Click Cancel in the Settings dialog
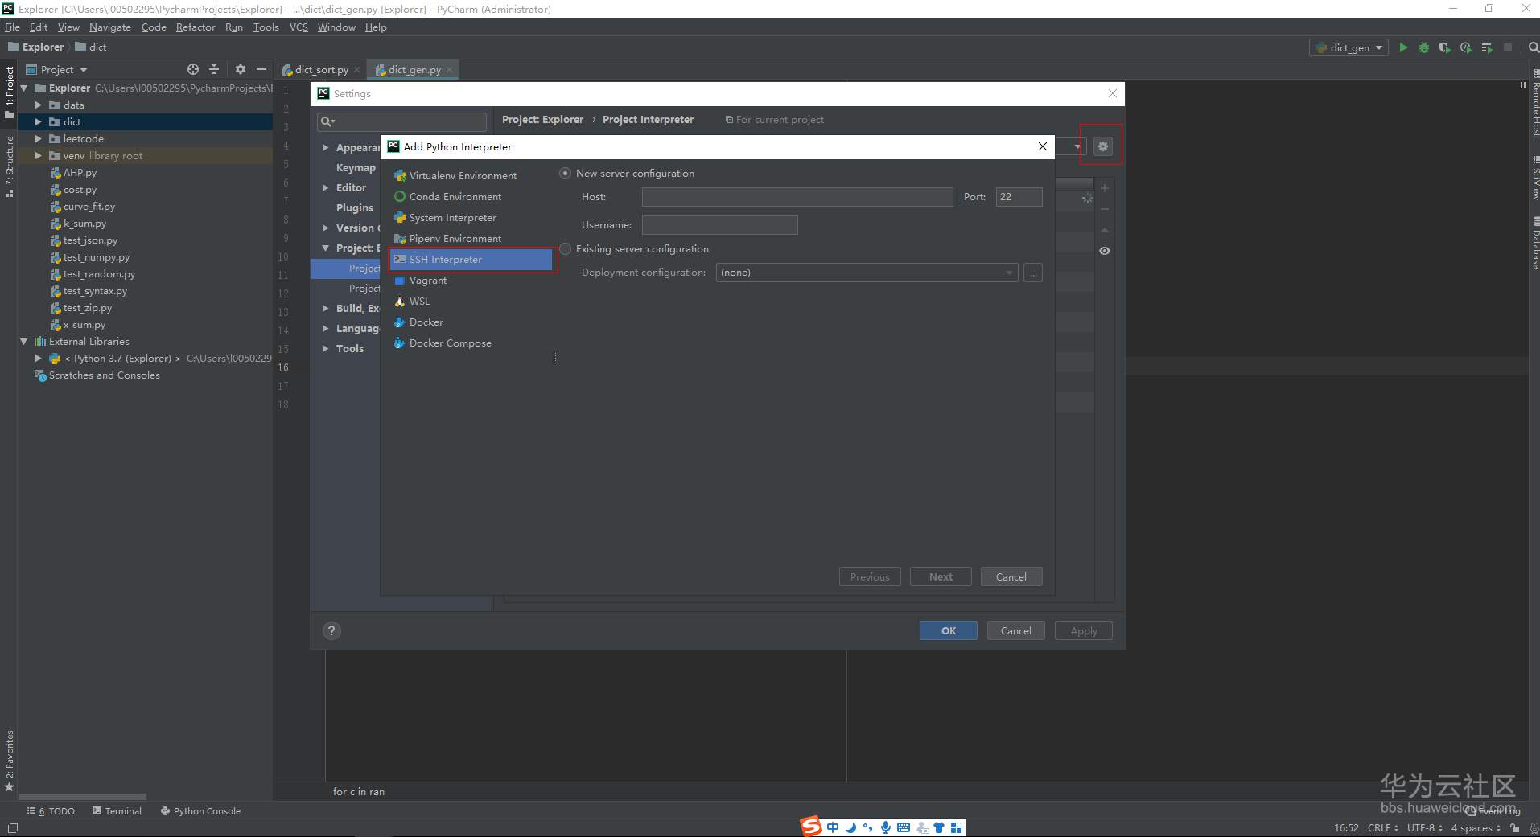This screenshot has width=1540, height=837. pyautogui.click(x=1016, y=630)
